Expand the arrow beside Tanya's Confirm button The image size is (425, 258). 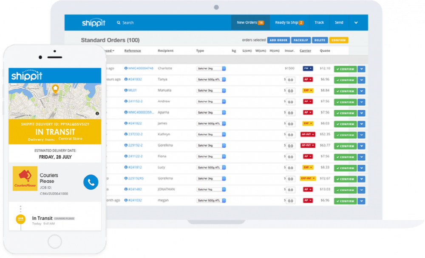pos(361,80)
